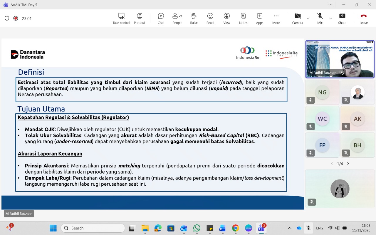Pop out the shared content
376x235 pixels.
pyautogui.click(x=140, y=19)
